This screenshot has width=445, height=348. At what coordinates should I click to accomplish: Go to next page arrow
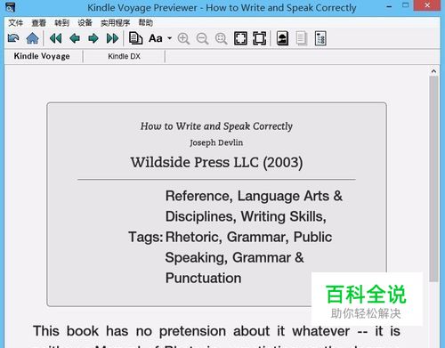click(93, 38)
